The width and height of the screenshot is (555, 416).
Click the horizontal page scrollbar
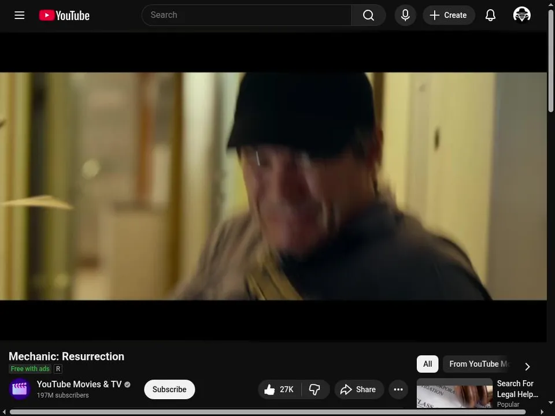[x=268, y=412]
